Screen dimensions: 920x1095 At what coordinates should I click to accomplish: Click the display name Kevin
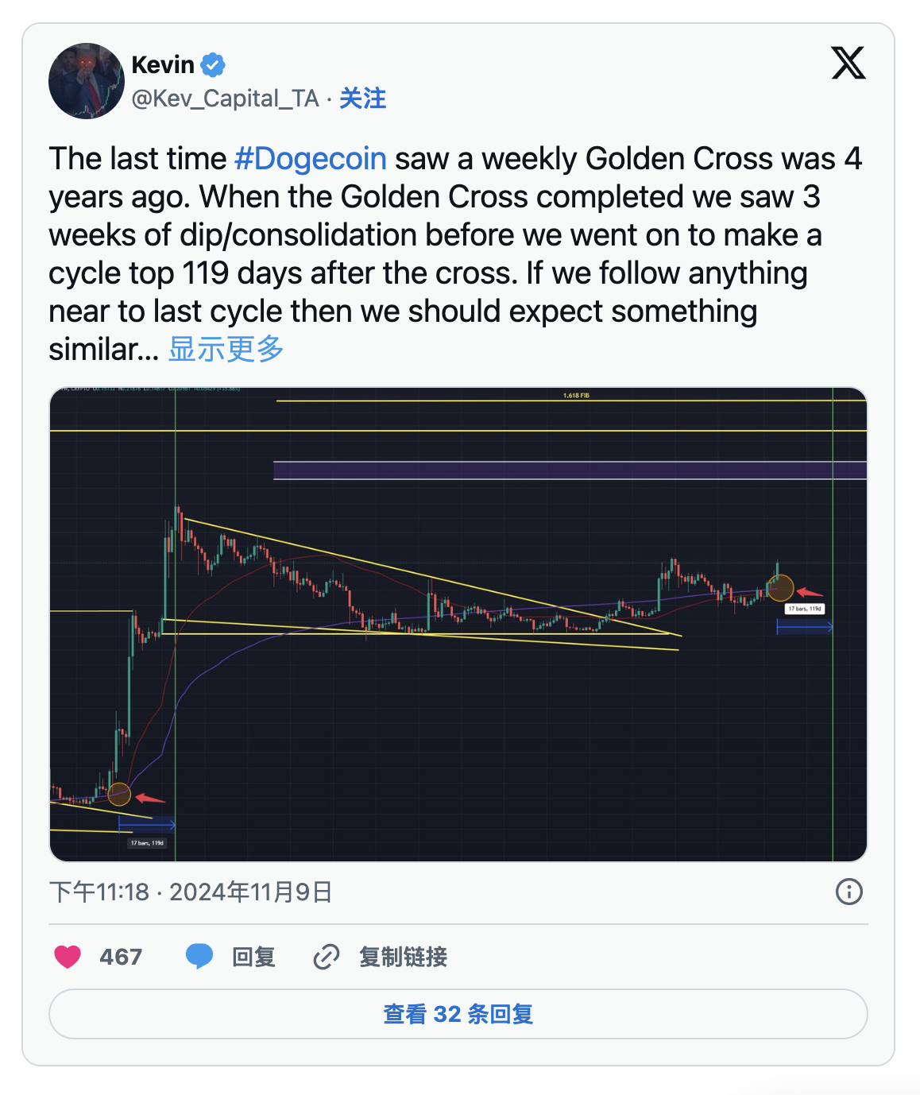163,64
